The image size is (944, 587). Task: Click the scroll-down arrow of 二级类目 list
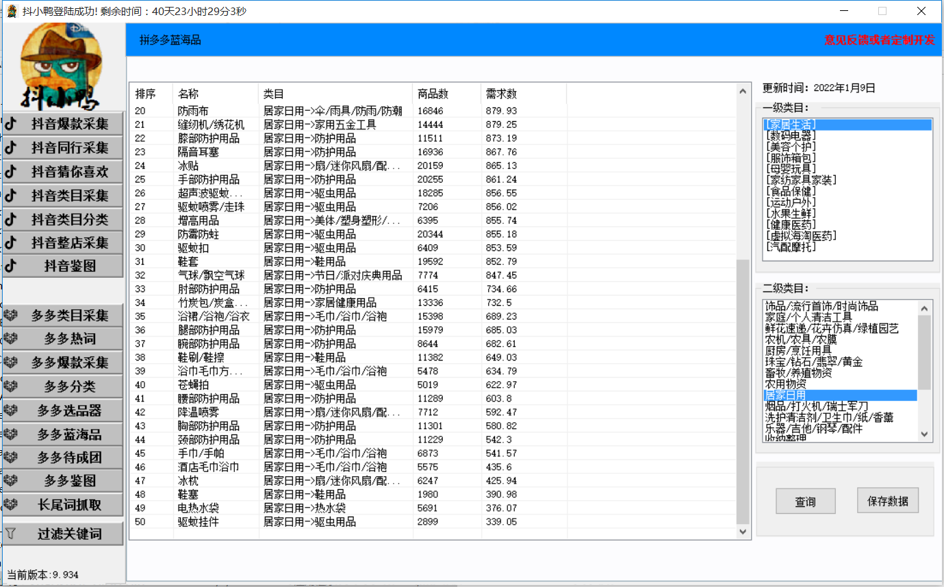click(x=924, y=434)
